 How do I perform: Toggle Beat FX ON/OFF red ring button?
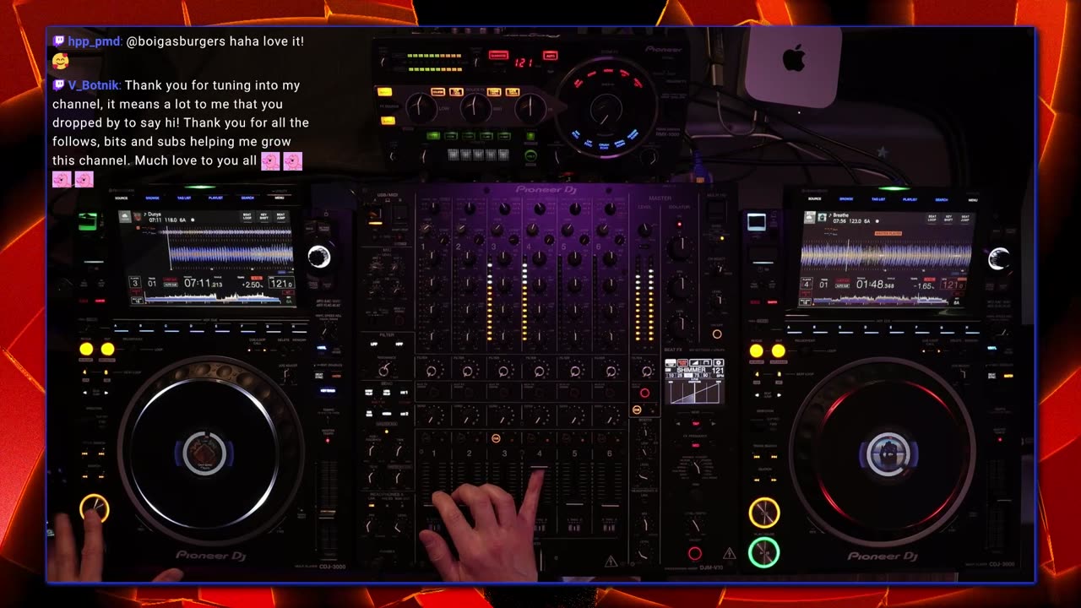coord(694,554)
